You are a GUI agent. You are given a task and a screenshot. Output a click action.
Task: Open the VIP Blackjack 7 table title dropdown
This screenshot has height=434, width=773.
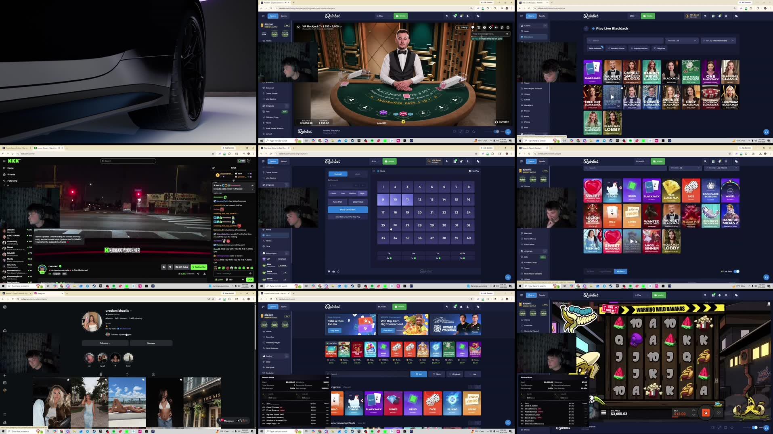click(x=322, y=26)
